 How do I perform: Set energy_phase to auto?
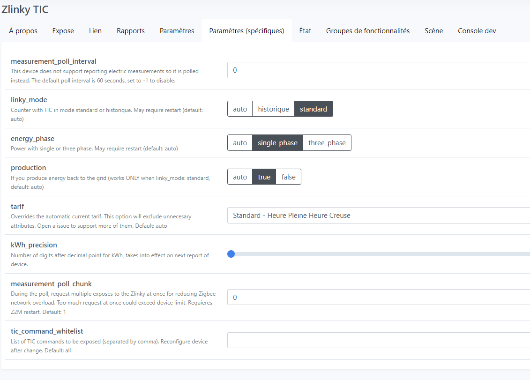tap(240, 142)
